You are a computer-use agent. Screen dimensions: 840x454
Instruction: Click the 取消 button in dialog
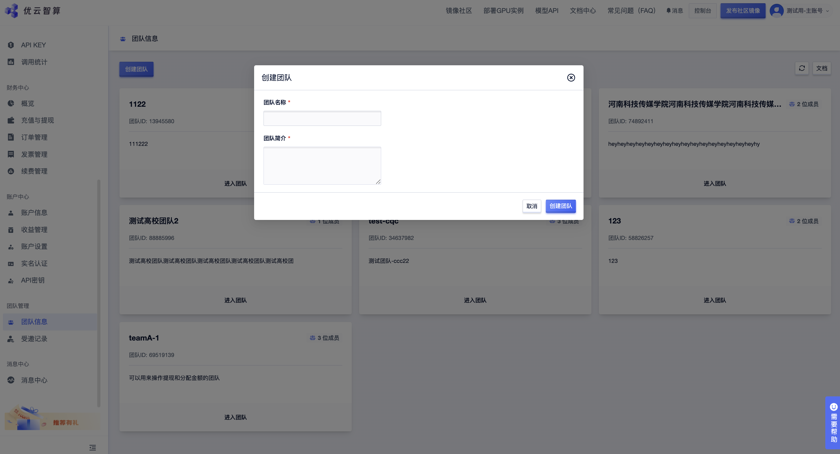coord(531,206)
